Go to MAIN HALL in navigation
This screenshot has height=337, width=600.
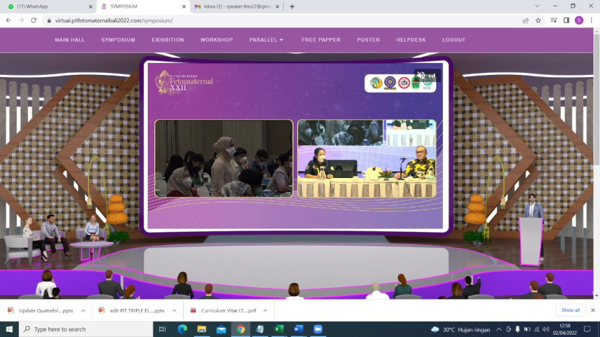70,40
